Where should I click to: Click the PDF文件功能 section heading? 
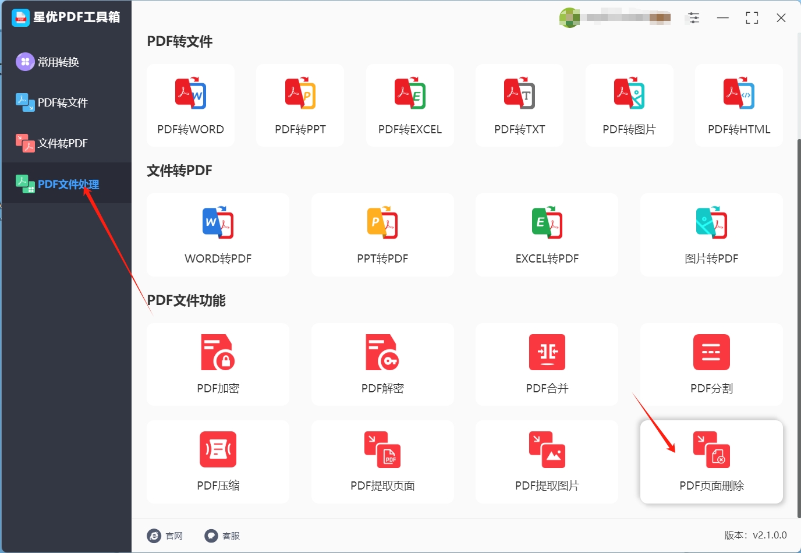click(x=186, y=300)
